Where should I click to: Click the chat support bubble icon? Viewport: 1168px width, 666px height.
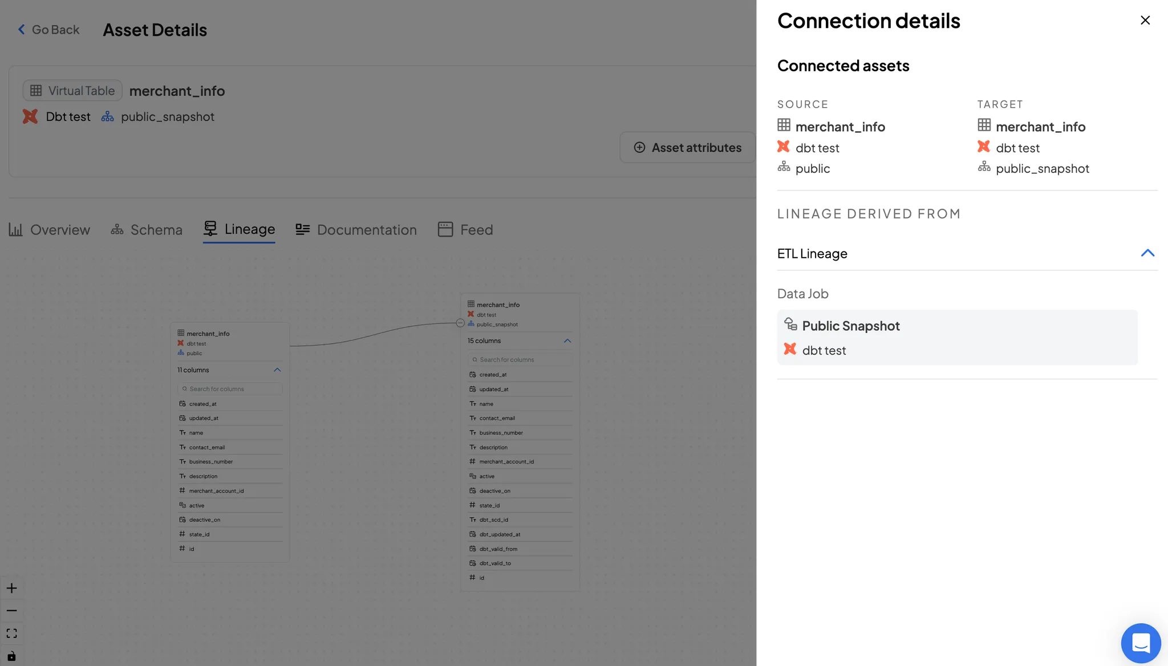click(1140, 643)
